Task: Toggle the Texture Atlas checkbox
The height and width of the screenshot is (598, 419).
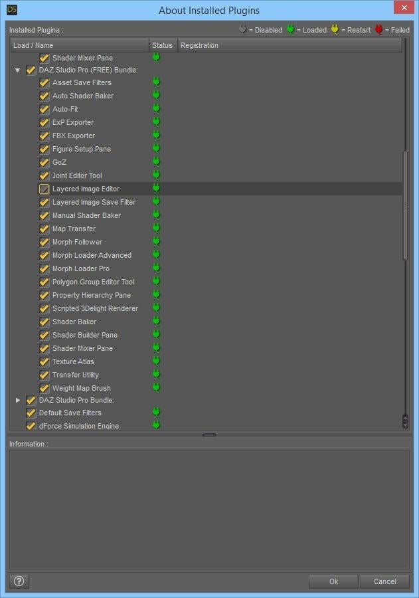Action: pyautogui.click(x=44, y=362)
